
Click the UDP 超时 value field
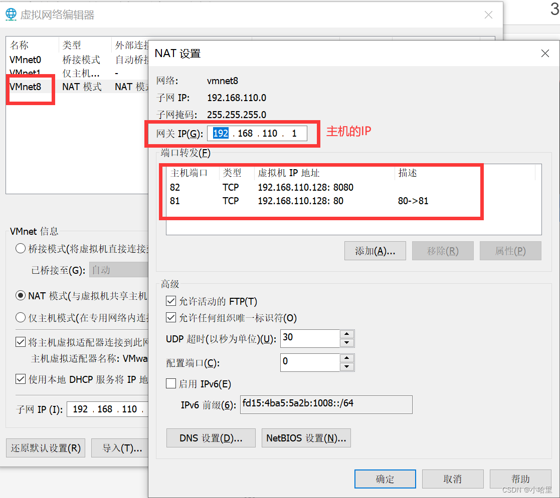point(310,338)
